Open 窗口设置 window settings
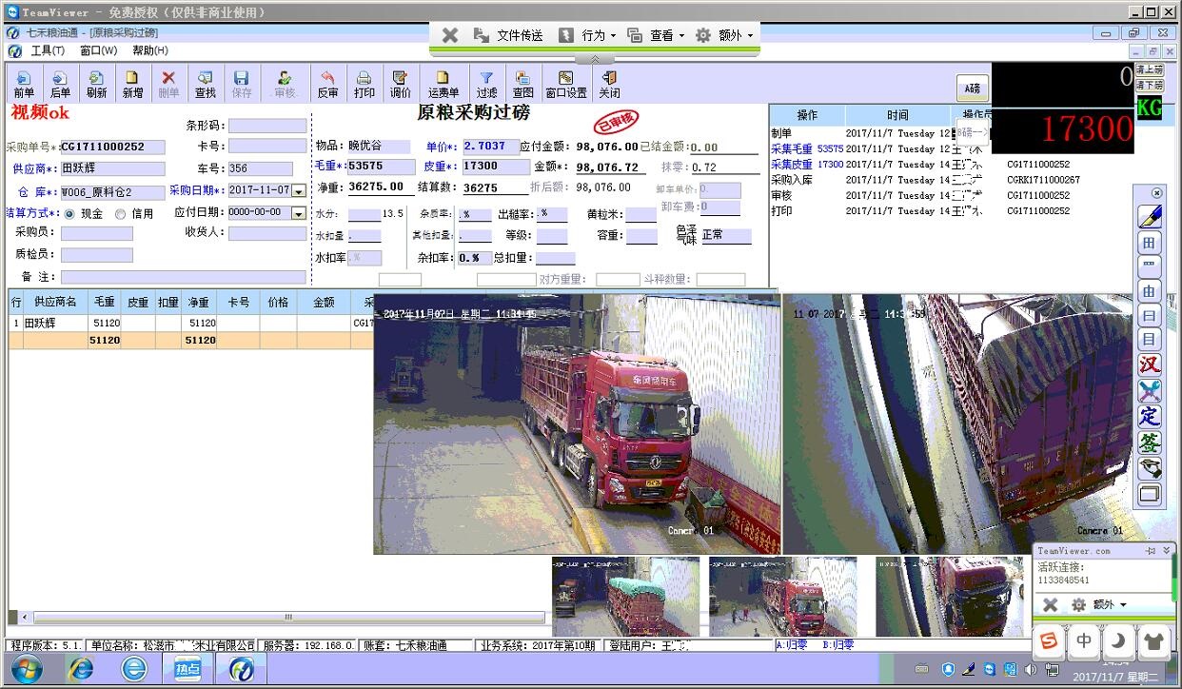The image size is (1182, 689). point(566,84)
